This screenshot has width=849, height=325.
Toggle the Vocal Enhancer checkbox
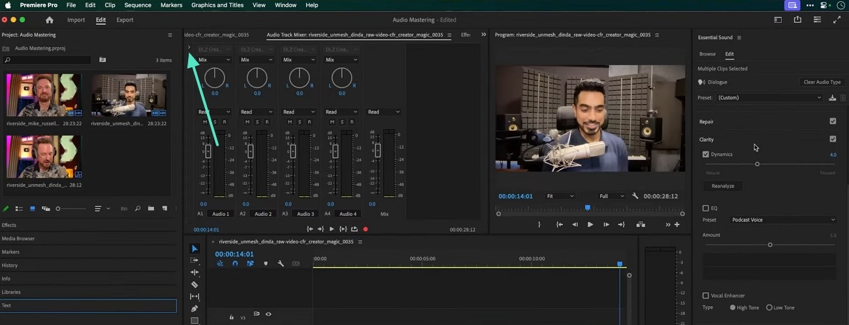[705, 296]
